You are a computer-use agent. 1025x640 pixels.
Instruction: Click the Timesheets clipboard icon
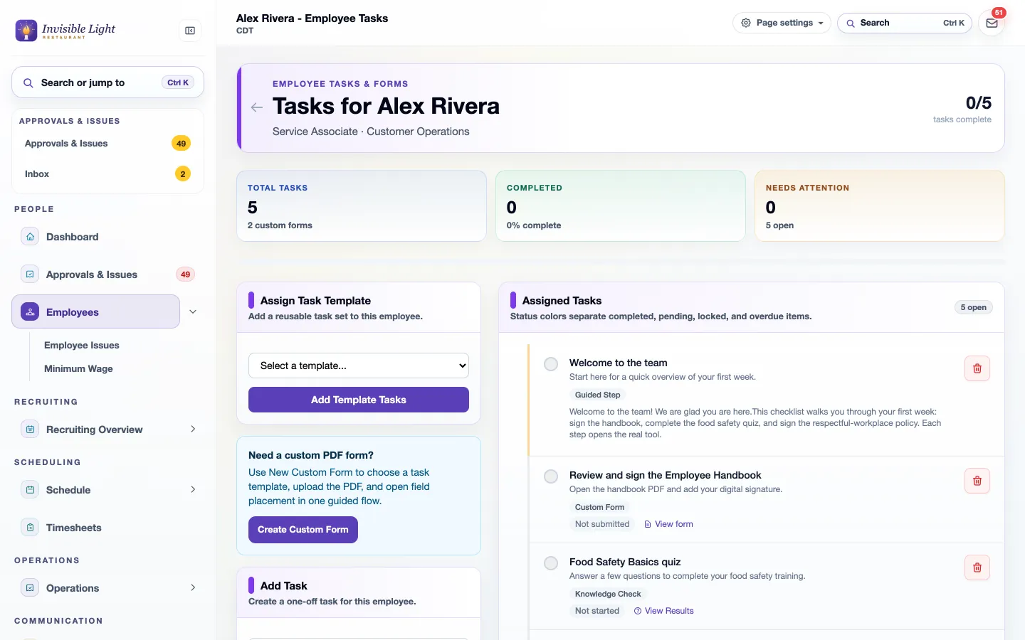point(30,528)
